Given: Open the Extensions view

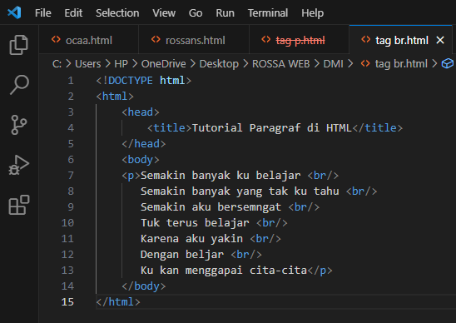Looking at the screenshot, I should (x=19, y=205).
